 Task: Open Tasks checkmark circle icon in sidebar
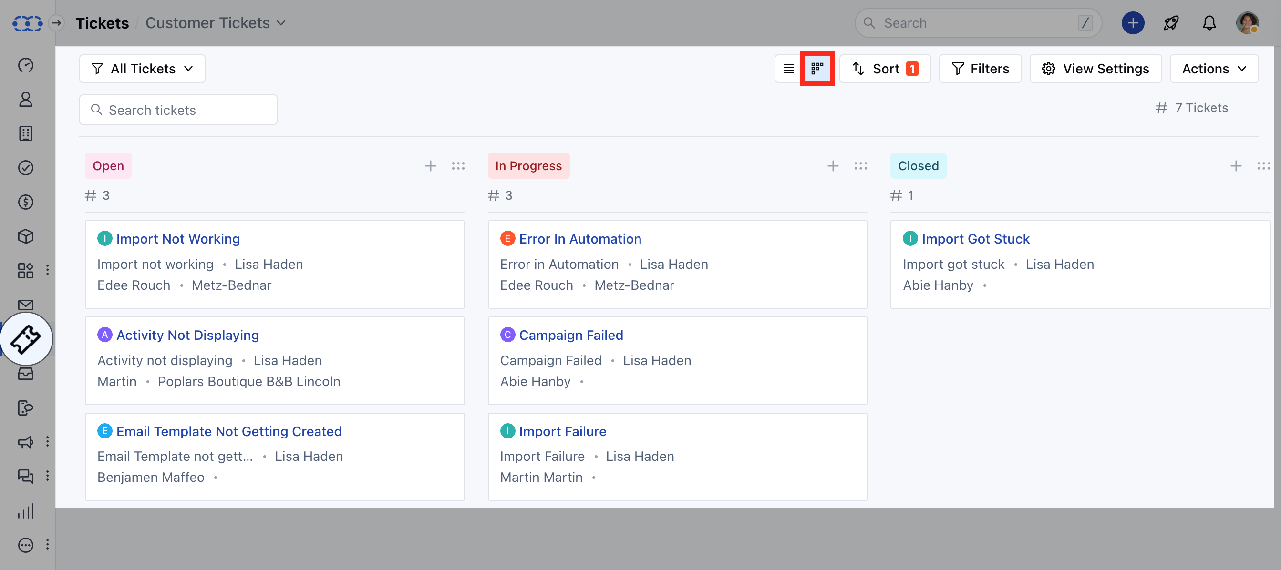[x=26, y=168]
